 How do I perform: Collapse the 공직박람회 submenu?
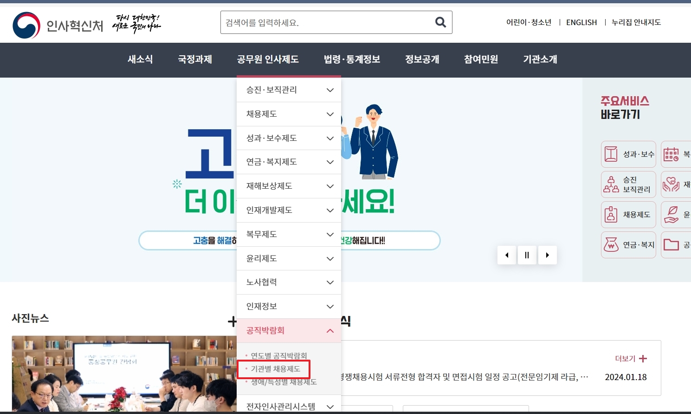[x=330, y=330]
